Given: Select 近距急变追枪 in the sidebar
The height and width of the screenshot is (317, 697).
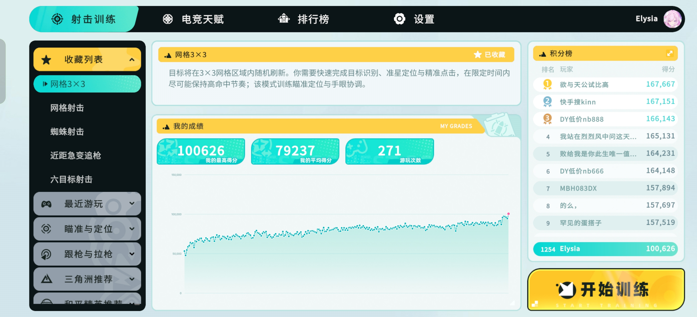Looking at the screenshot, I should [x=75, y=155].
